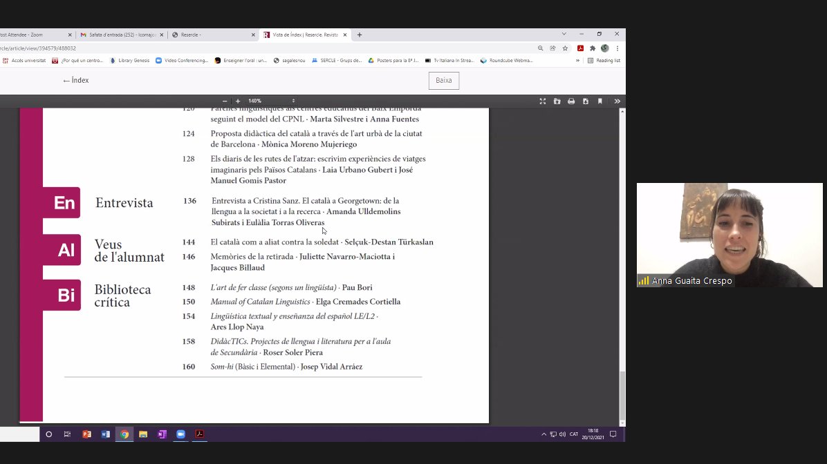827x464 pixels.
Task: Open the SERCLE - Grups de bookmark
Action: (x=337, y=61)
